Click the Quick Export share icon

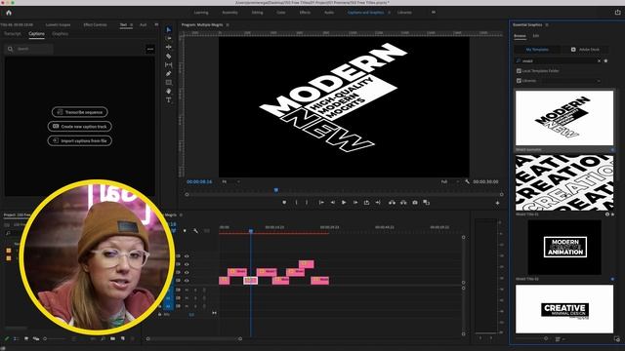click(617, 13)
